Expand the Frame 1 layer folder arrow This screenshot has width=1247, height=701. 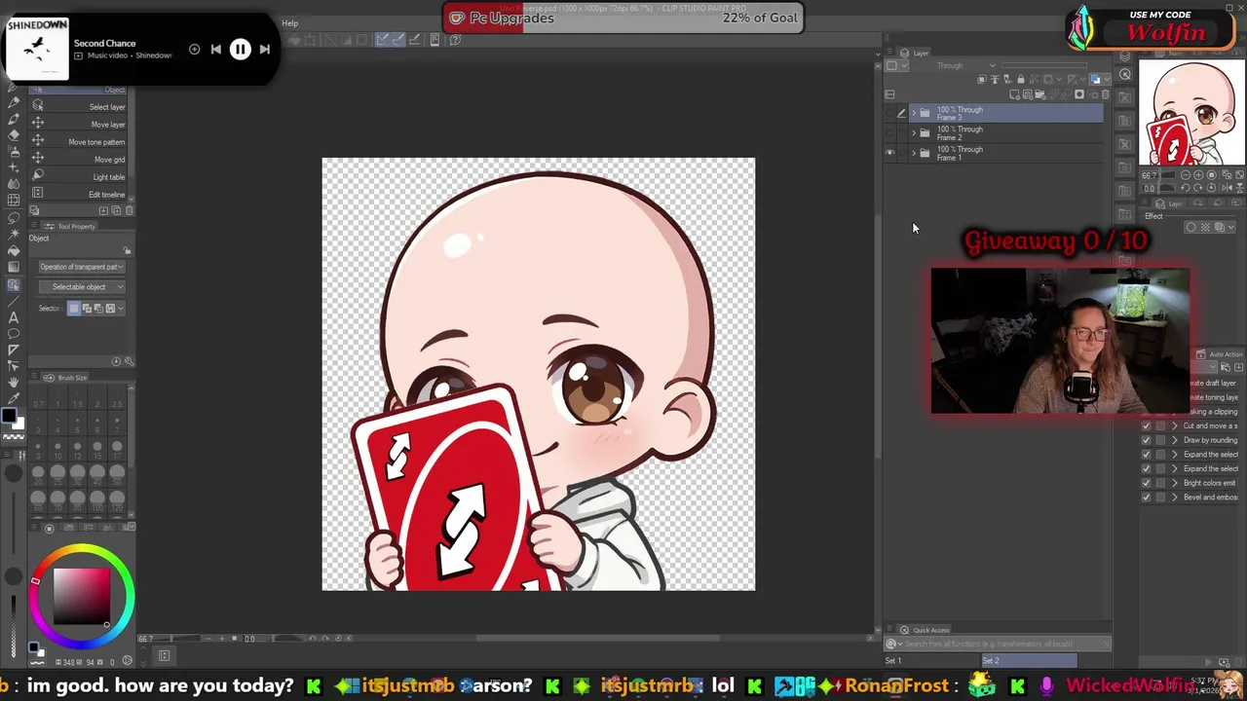[914, 153]
